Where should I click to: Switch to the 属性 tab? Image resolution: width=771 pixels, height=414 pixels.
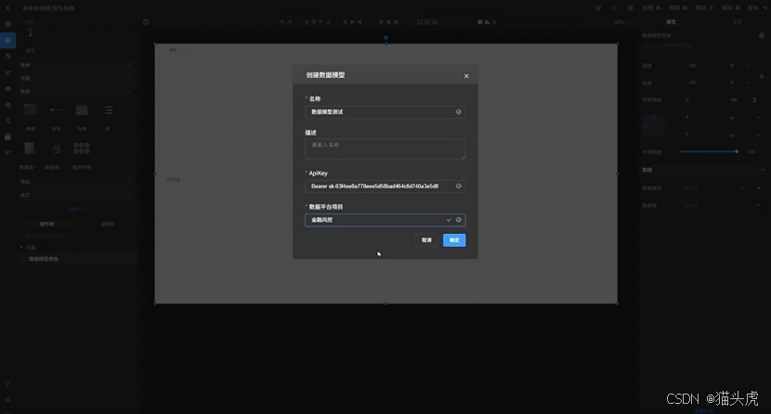coord(671,22)
